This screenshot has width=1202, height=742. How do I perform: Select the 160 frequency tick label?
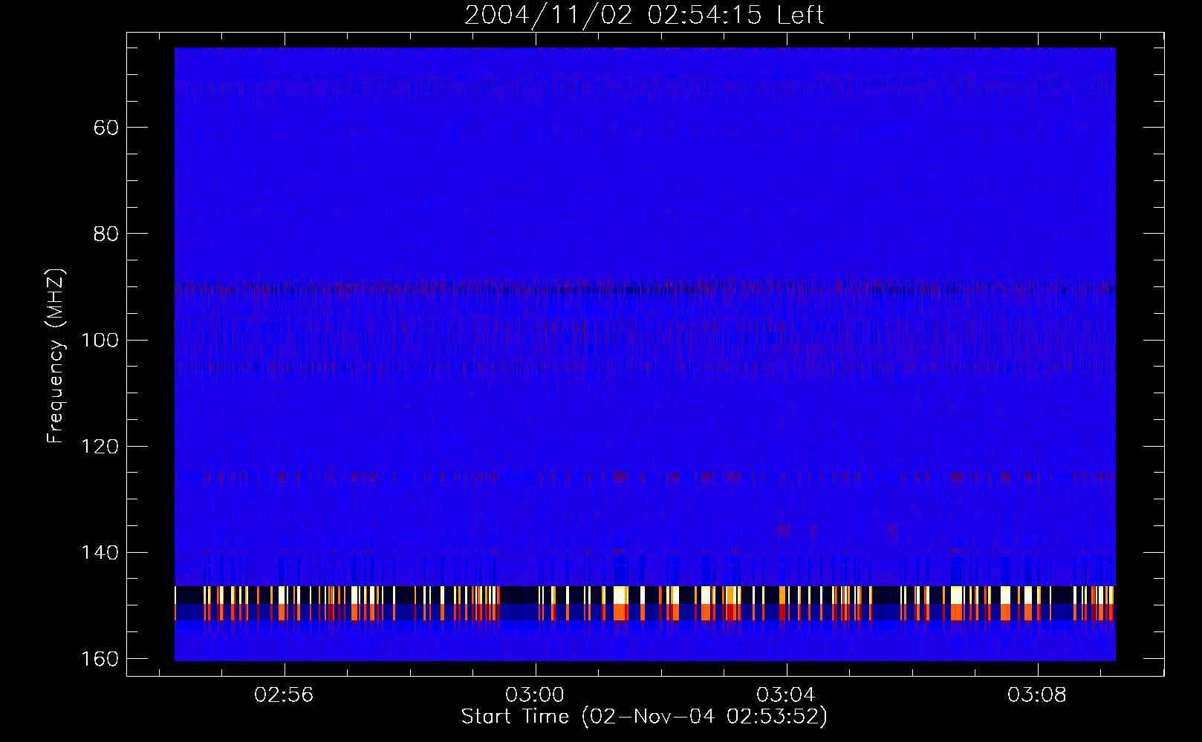click(x=100, y=659)
